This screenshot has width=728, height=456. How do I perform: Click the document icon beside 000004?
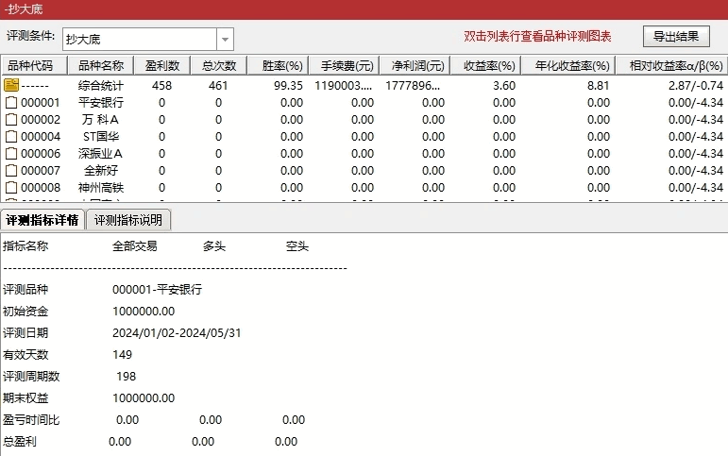(x=11, y=137)
